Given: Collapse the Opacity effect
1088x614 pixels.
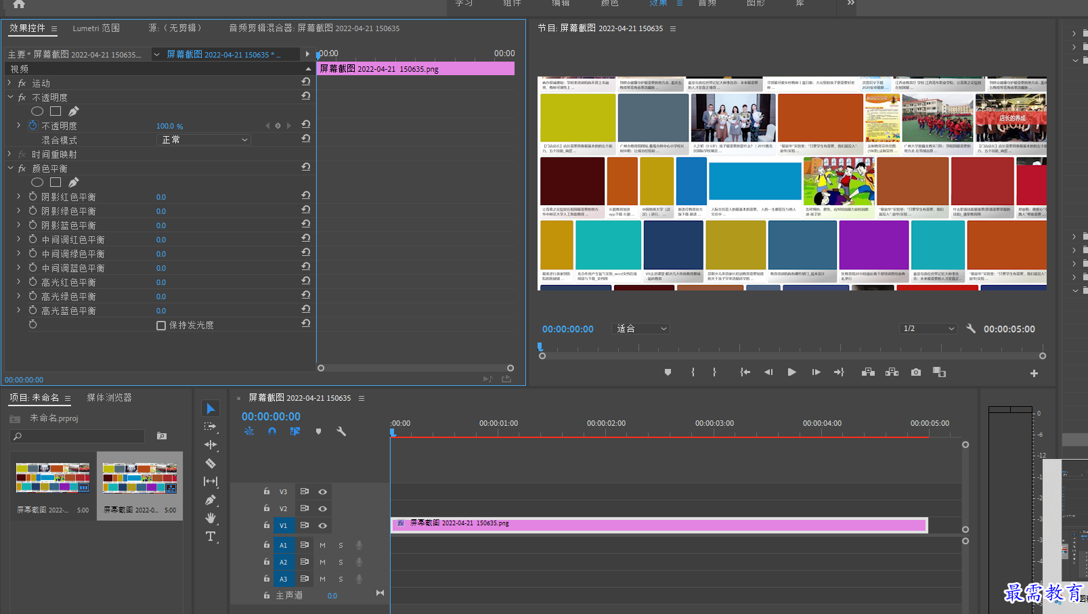Looking at the screenshot, I should coord(9,97).
